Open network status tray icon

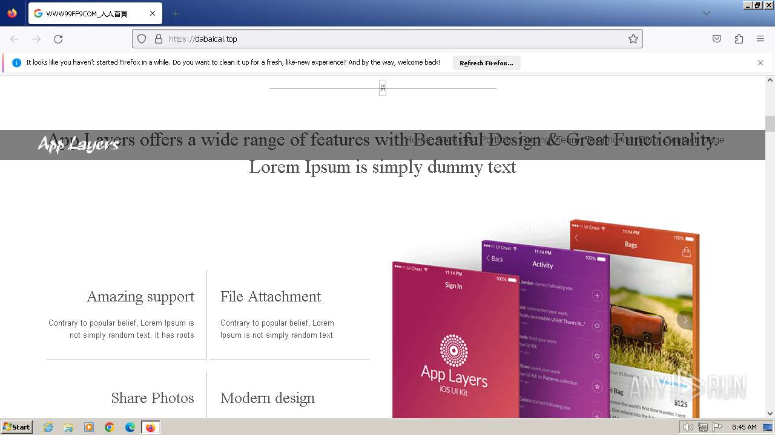tap(703, 427)
